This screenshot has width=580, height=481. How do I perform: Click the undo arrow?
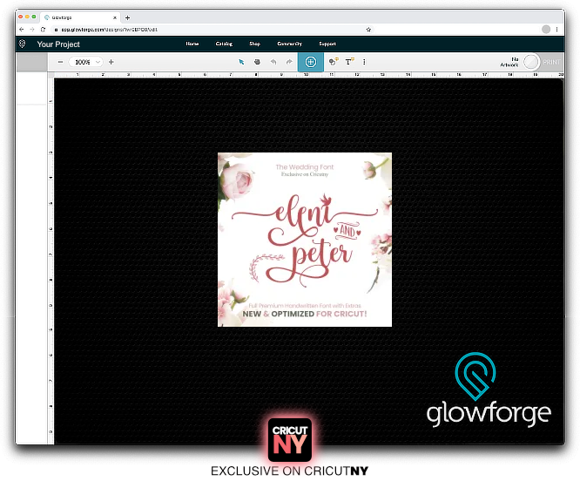[273, 62]
